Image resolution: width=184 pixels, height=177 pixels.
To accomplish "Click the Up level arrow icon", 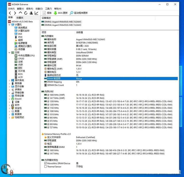I will 20,13.
